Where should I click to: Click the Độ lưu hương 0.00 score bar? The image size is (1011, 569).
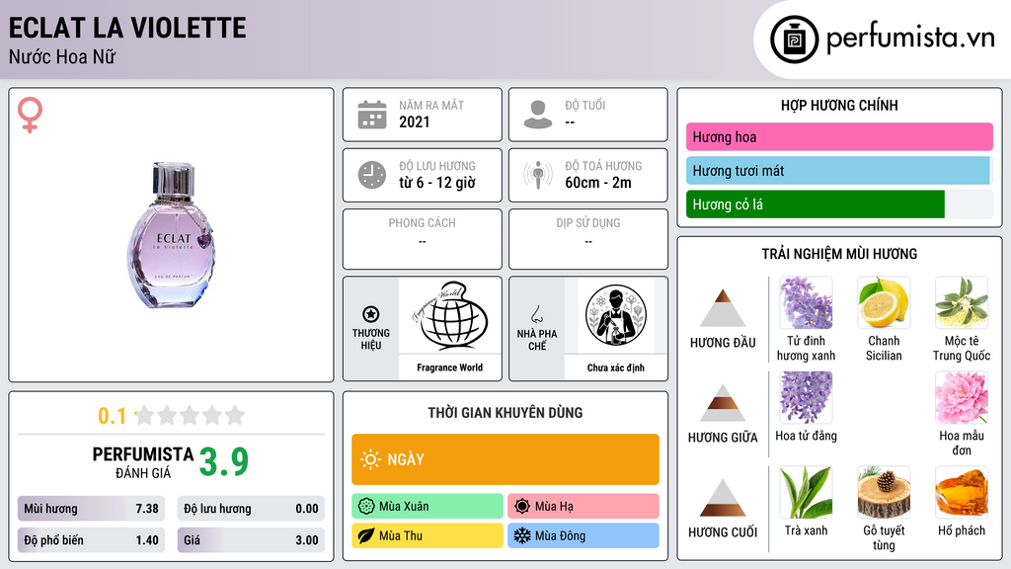click(251, 509)
